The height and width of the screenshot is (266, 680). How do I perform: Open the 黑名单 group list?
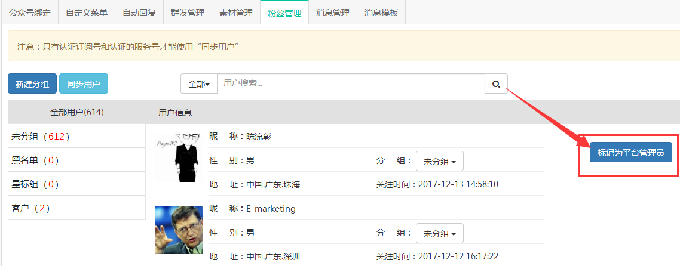[35, 160]
